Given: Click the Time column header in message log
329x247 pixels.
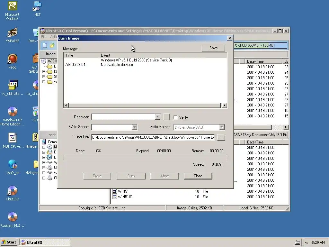Looking at the screenshot, I should [x=81, y=55].
